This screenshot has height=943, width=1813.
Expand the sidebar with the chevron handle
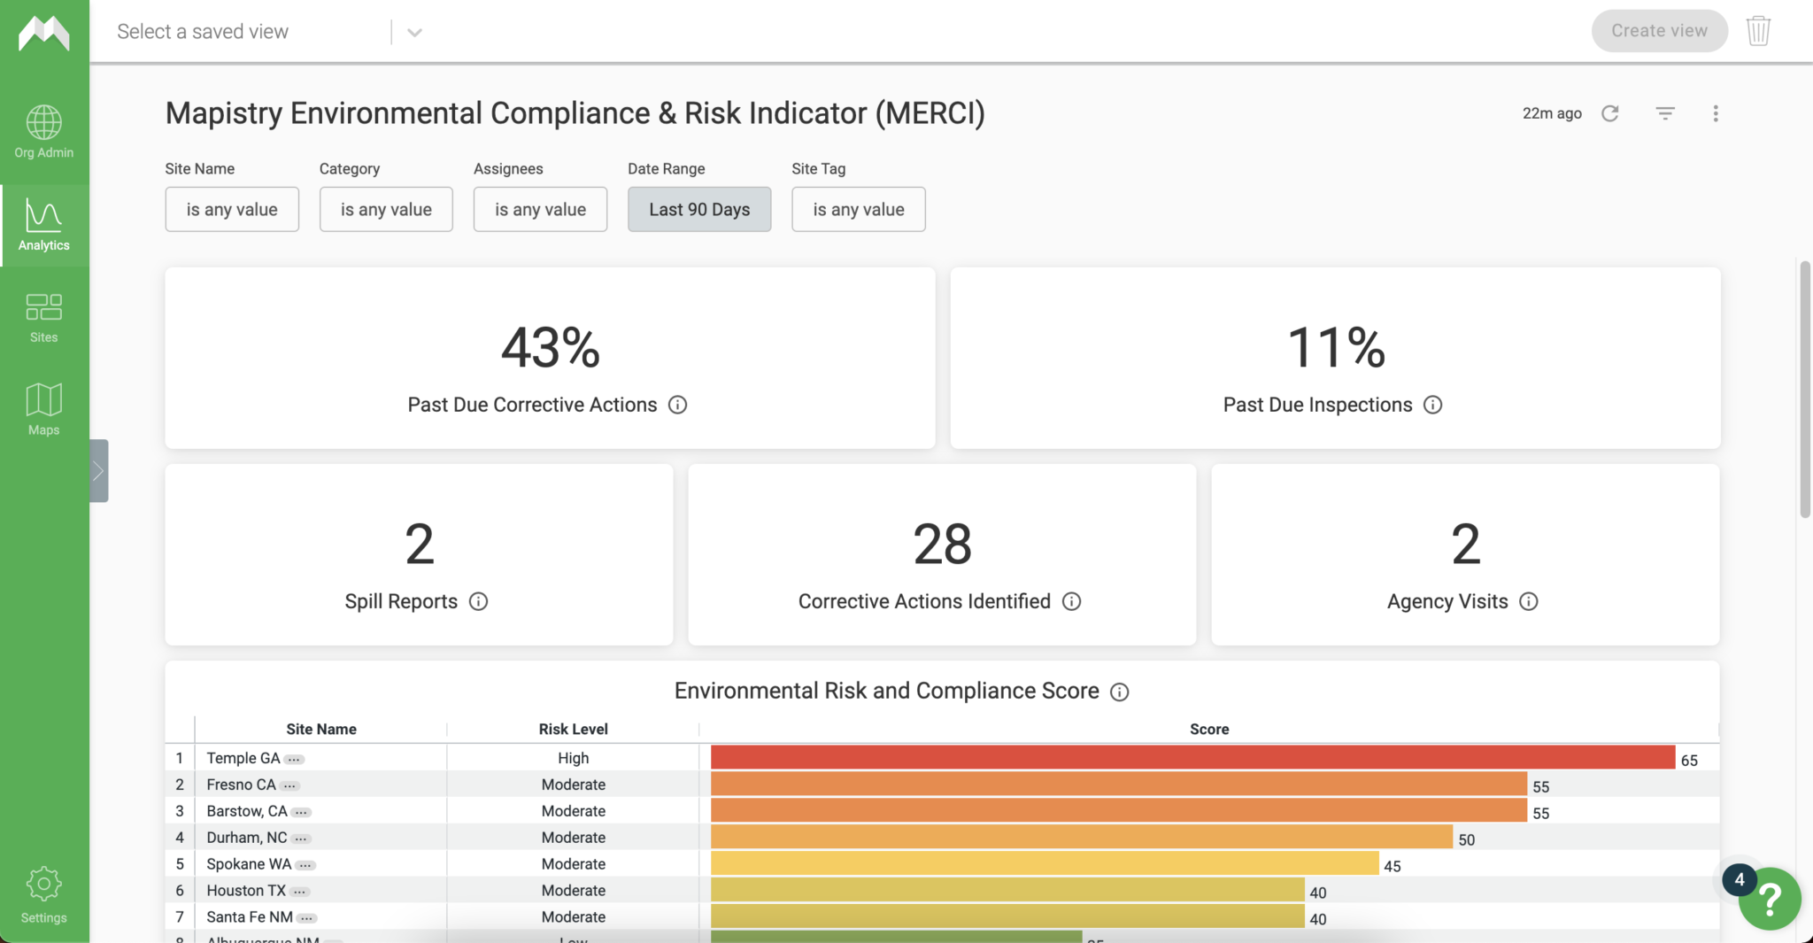click(98, 471)
